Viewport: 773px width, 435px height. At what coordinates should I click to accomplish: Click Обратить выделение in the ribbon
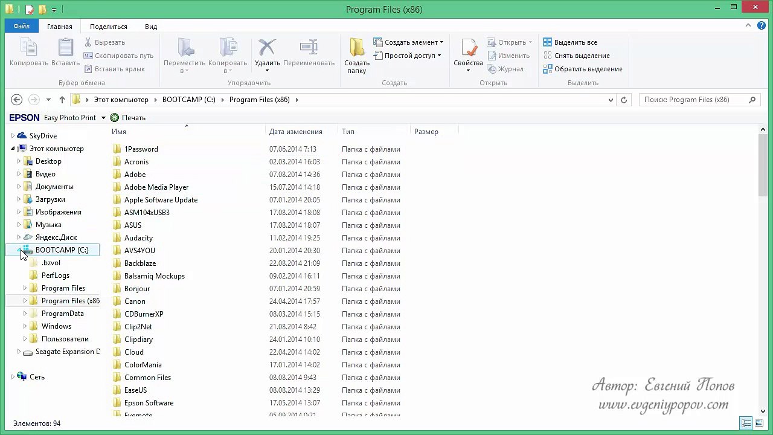[583, 69]
